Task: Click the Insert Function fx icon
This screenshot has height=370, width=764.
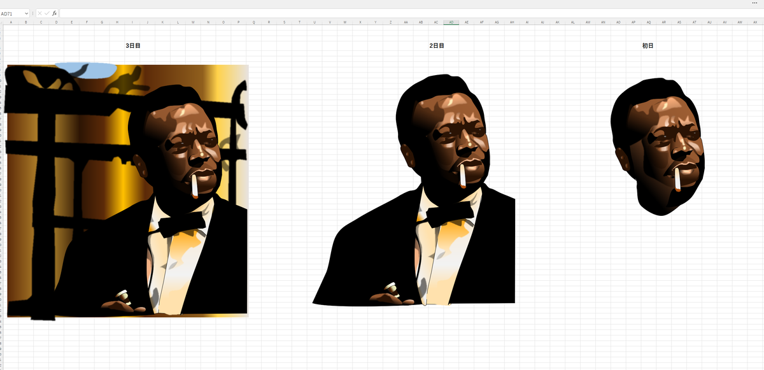Action: click(55, 13)
